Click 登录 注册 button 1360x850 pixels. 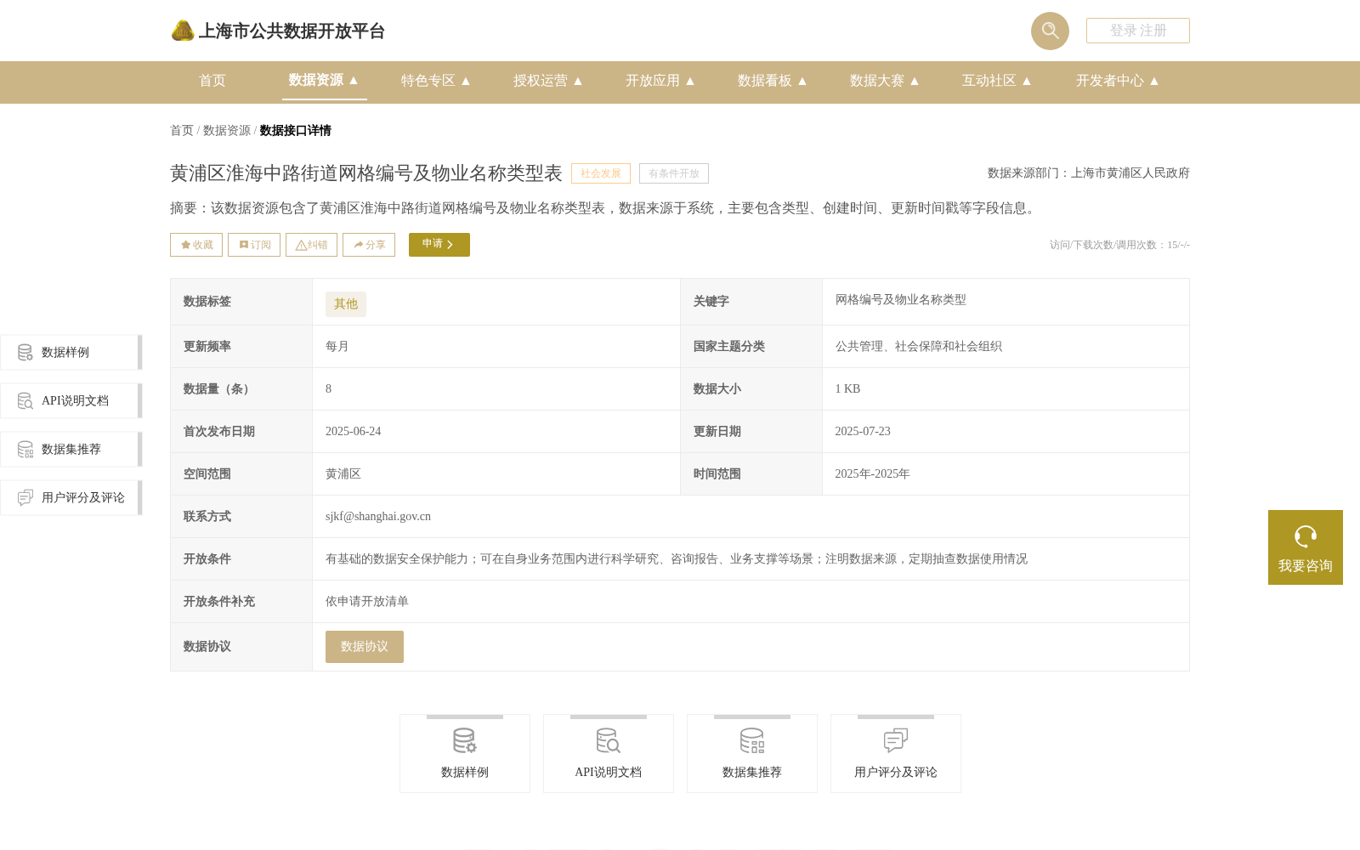[1138, 31]
